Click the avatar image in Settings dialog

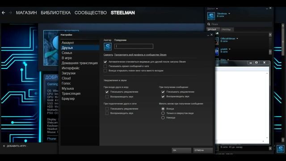pyautogui.click(x=108, y=47)
